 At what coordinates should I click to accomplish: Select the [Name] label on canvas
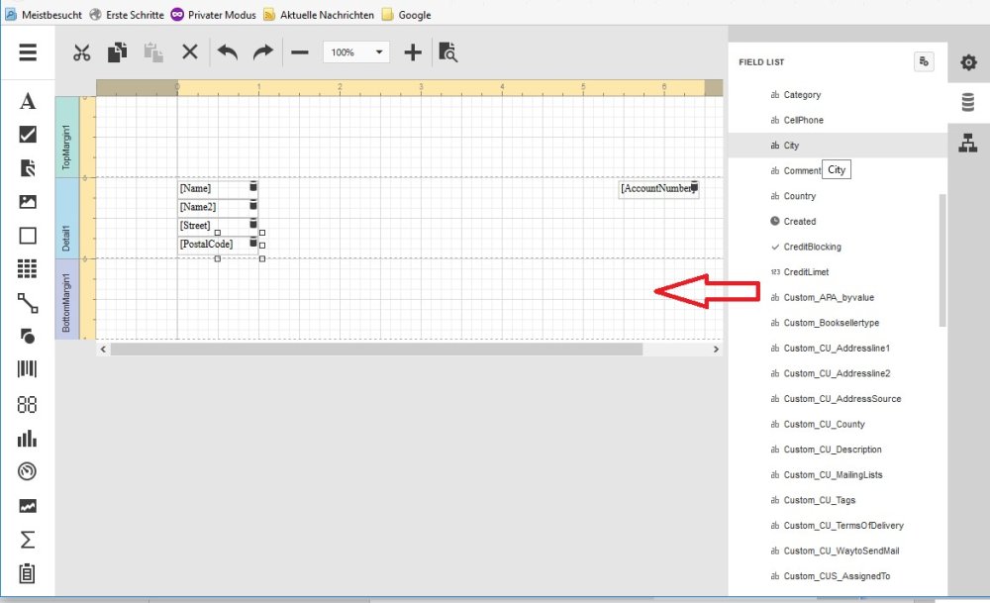pos(218,188)
